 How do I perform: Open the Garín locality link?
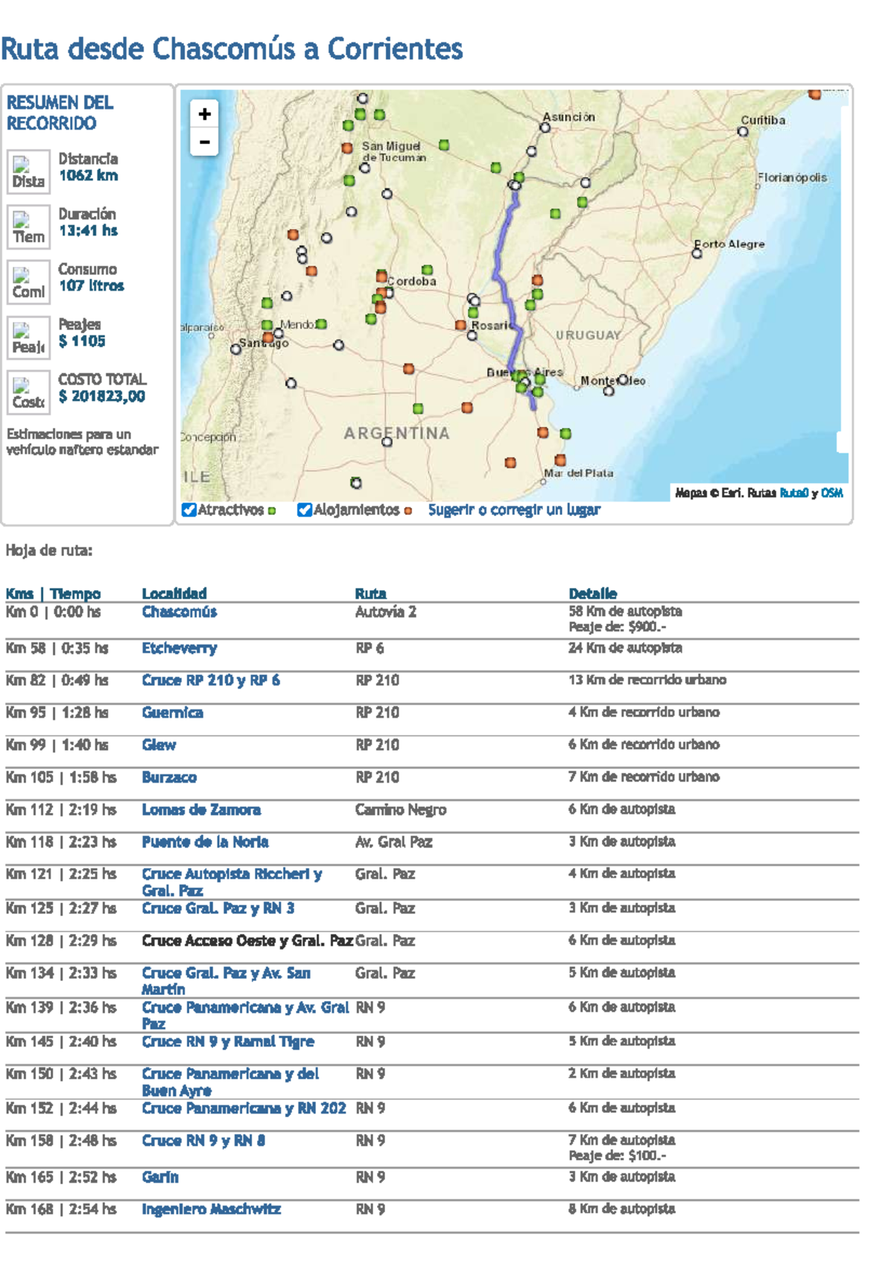point(160,1177)
